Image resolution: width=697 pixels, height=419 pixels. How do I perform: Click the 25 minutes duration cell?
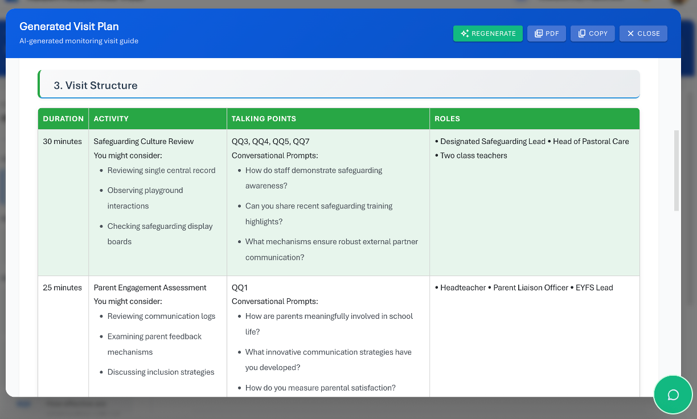tap(62, 287)
